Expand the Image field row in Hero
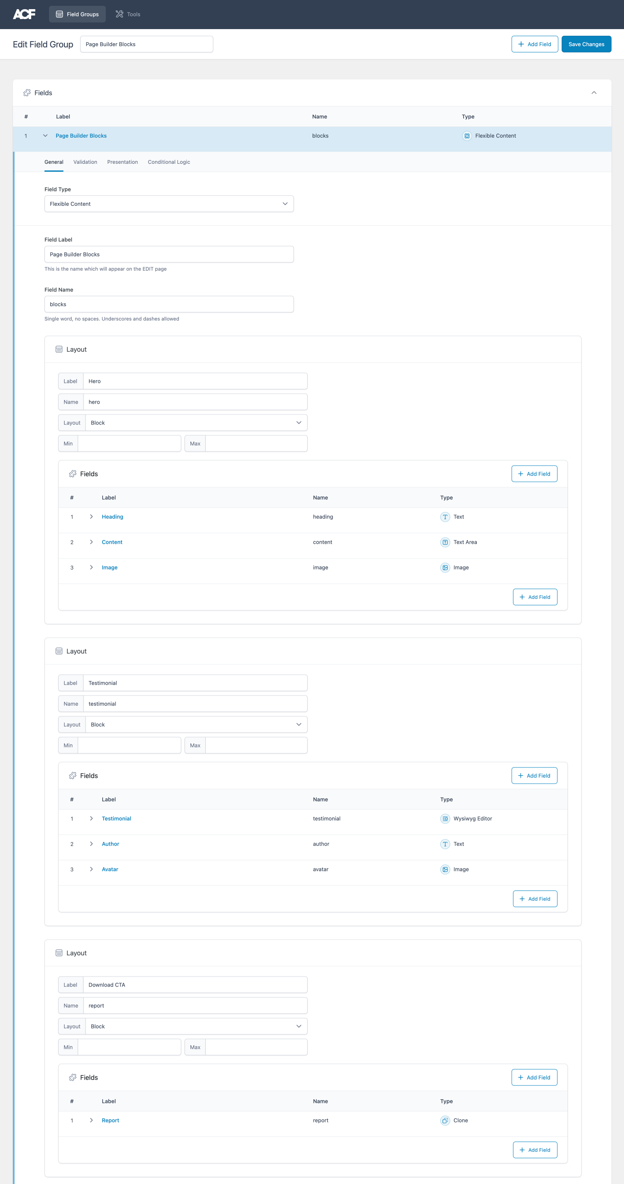Screen dimensions: 624x1184 pyautogui.click(x=91, y=567)
